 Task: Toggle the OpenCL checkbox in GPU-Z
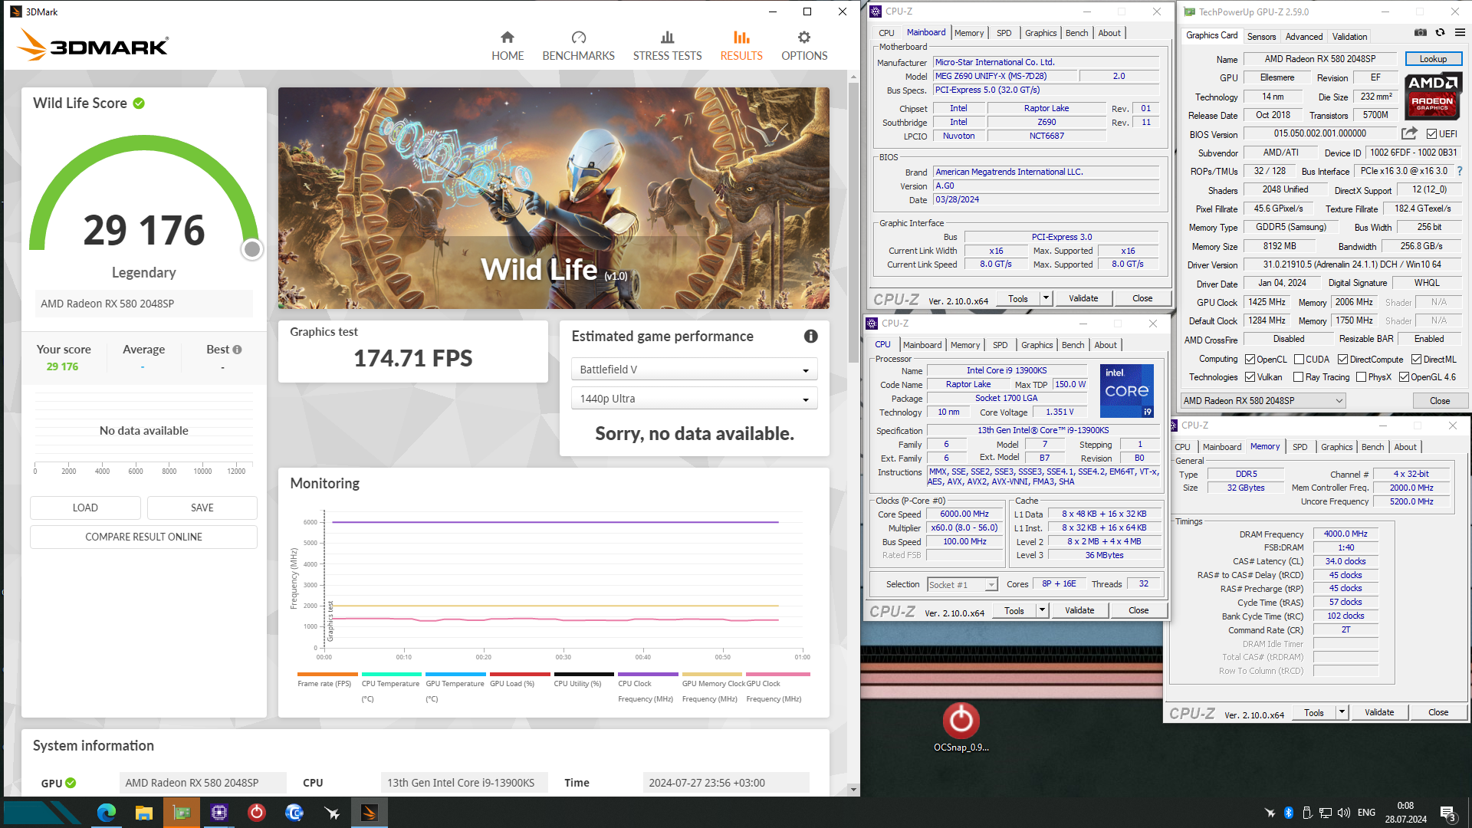coord(1250,360)
